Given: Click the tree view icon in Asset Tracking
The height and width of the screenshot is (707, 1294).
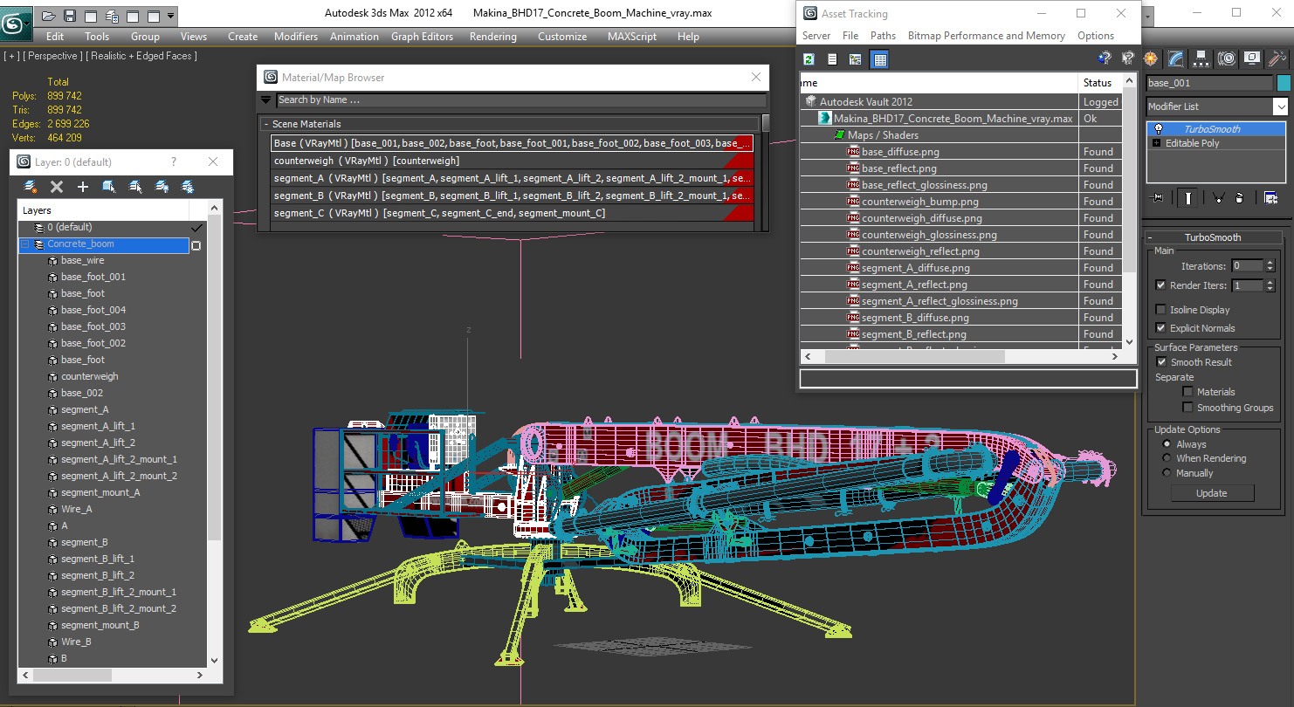Looking at the screenshot, I should coord(856,59).
